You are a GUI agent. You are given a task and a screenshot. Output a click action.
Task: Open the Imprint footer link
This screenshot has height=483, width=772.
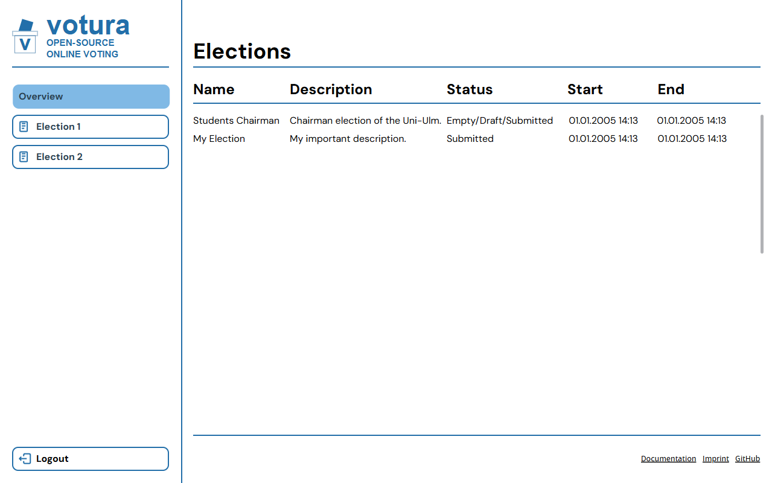click(x=715, y=459)
